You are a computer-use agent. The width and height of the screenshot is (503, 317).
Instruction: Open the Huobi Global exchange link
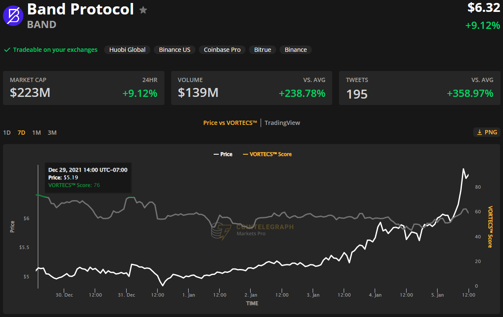[127, 50]
